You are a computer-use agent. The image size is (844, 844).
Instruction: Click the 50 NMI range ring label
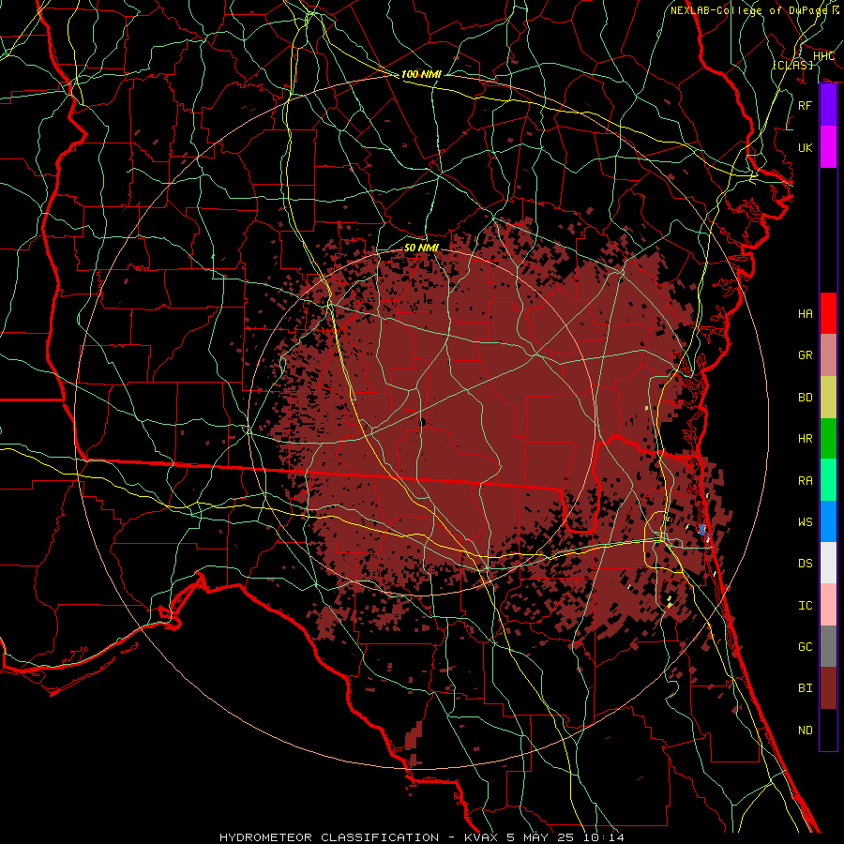click(x=421, y=248)
